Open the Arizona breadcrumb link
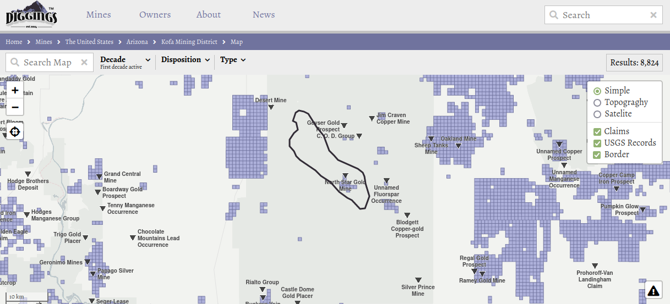Image resolution: width=670 pixels, height=304 pixels. pos(137,42)
